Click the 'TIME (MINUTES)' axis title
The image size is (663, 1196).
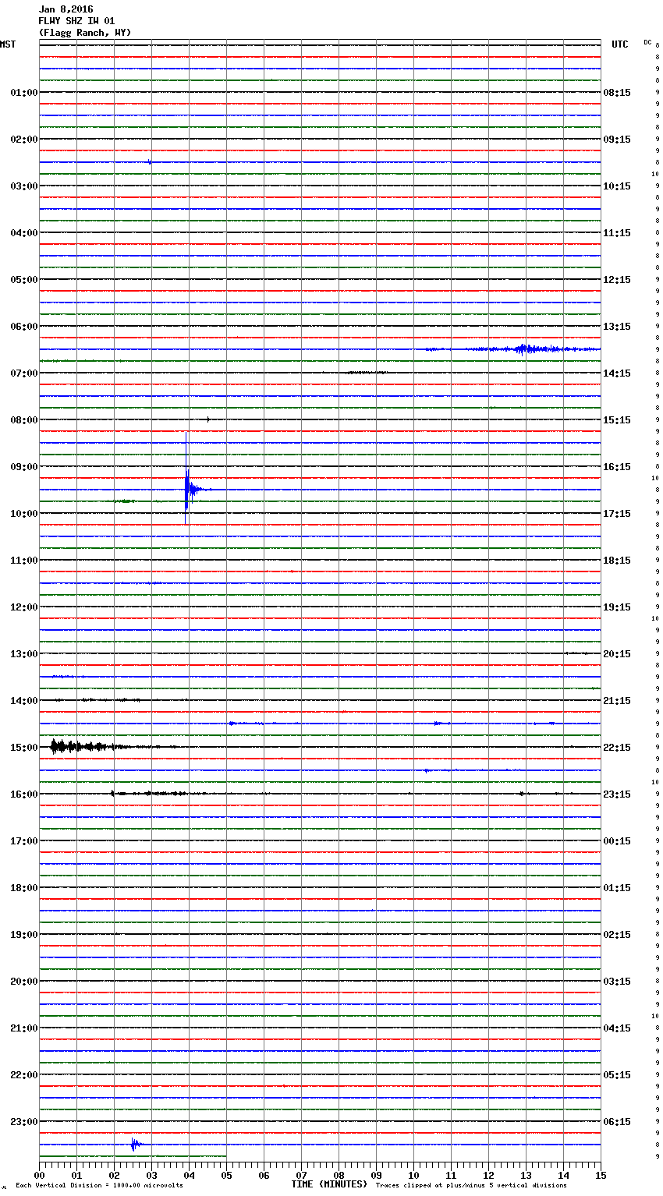(329, 1184)
